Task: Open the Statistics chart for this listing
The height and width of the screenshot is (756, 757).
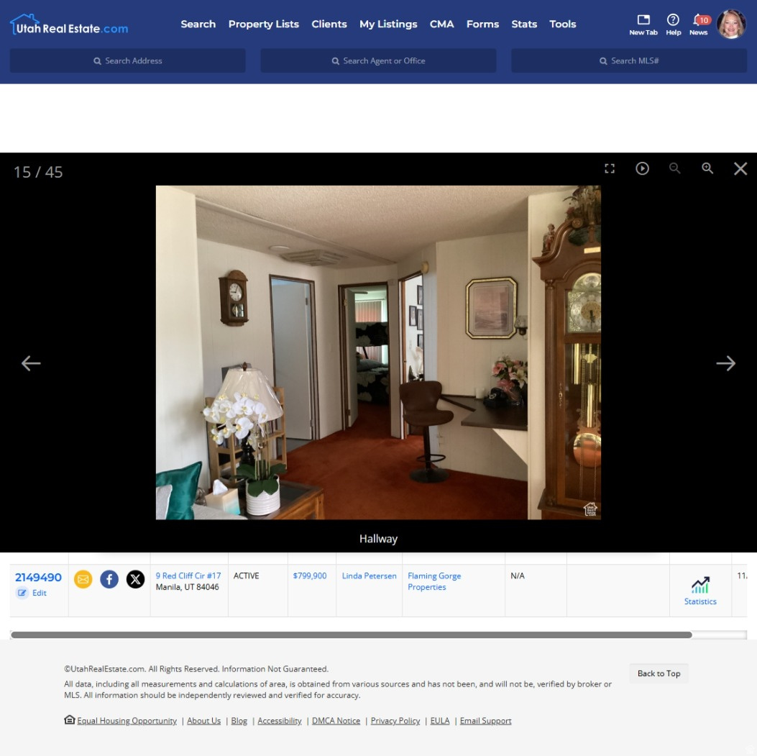Action: 699,589
